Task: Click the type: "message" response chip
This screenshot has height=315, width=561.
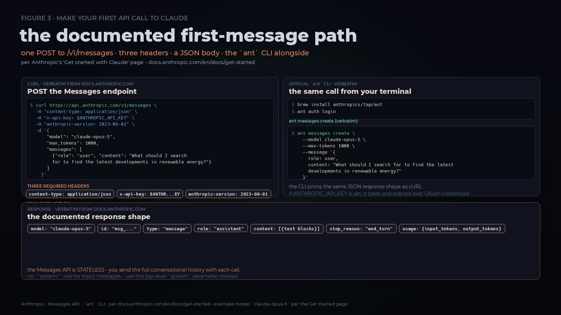Action: click(x=167, y=229)
